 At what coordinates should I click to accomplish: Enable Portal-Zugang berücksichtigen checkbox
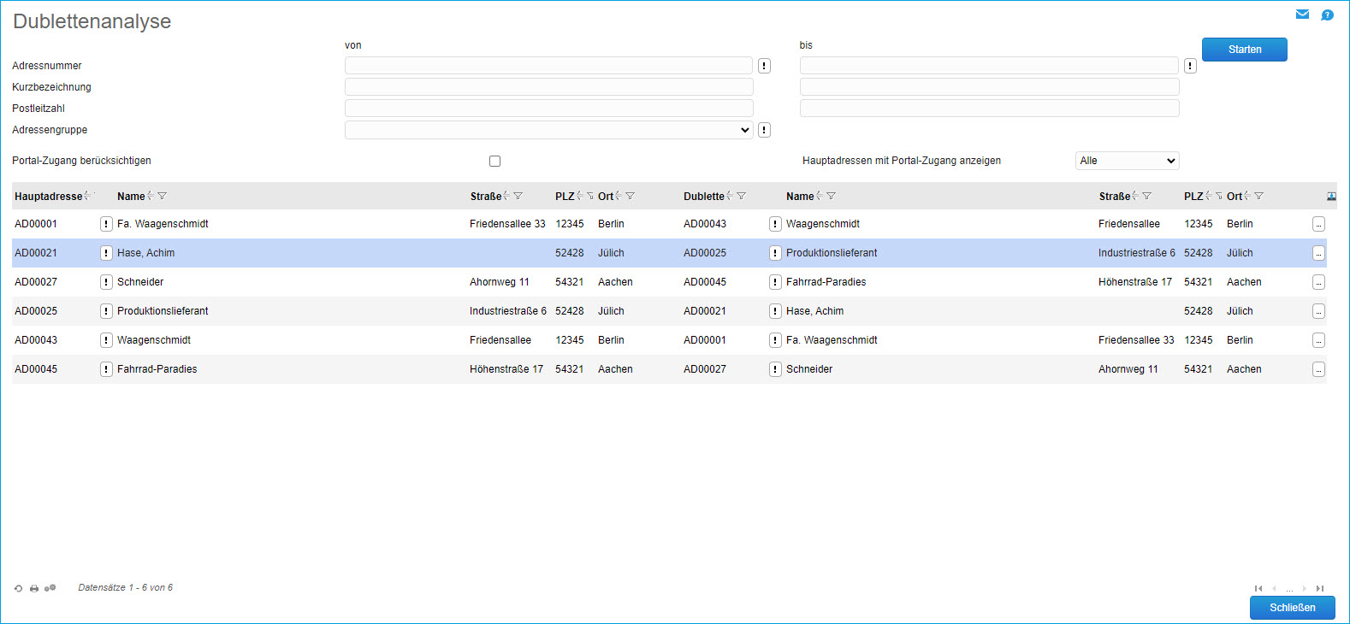coord(494,161)
